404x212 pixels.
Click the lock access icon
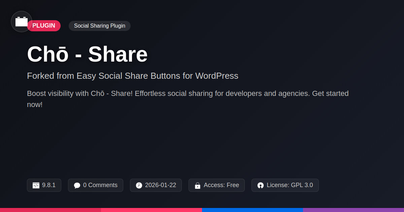(x=198, y=185)
